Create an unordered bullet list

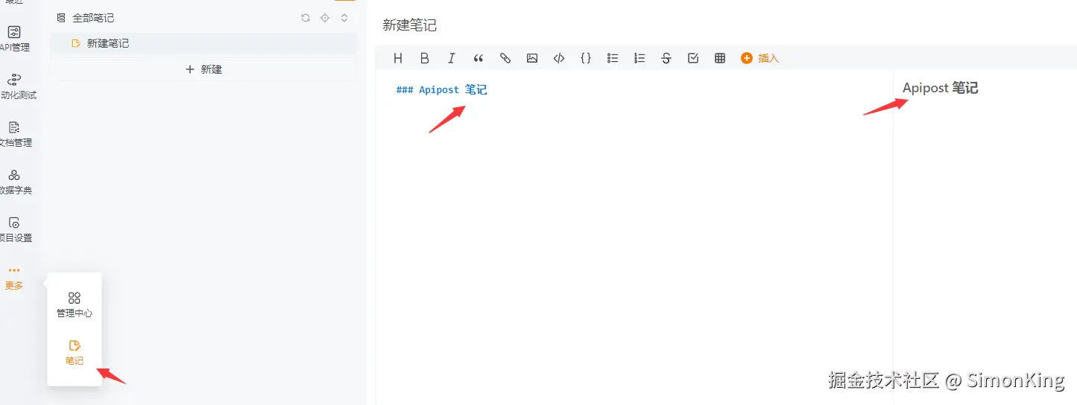(x=613, y=58)
